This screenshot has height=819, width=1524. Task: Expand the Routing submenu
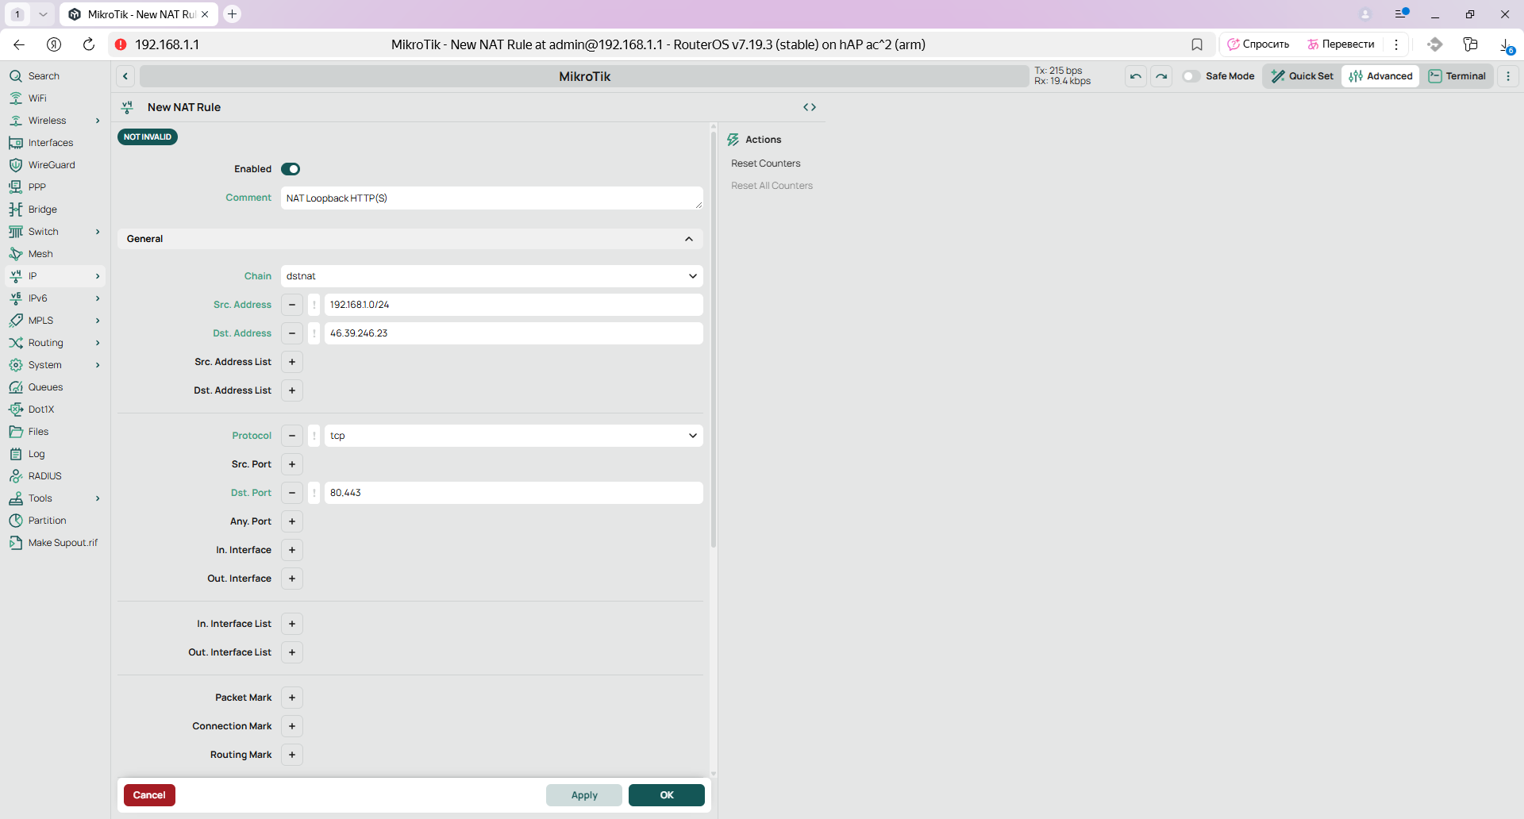pos(98,343)
